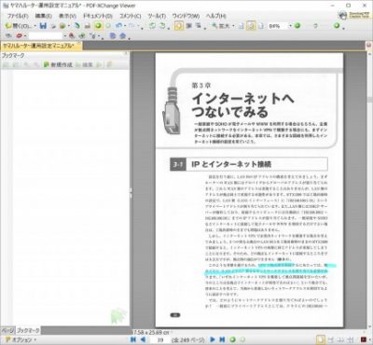Click the Undo arrow icon
Viewport: 373px width, 345px height.
(x=118, y=26)
